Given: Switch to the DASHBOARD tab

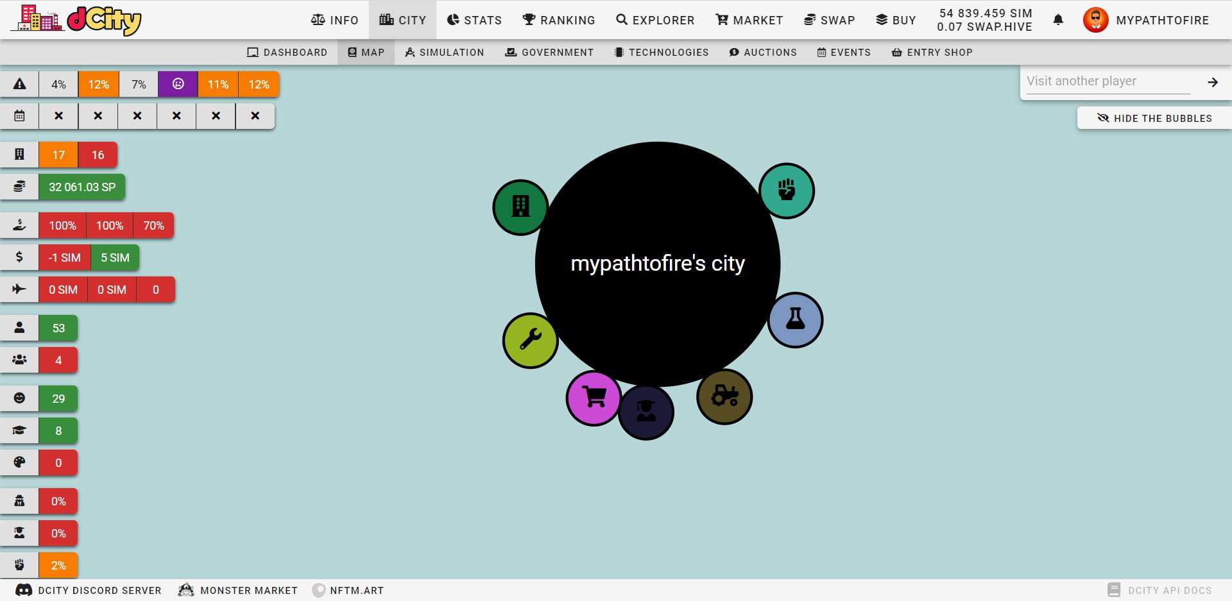Looking at the screenshot, I should coord(287,52).
